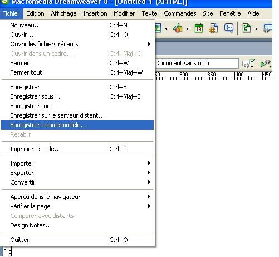Open the Fenêtre menu
This screenshot has height=257, width=279.
[x=230, y=13]
